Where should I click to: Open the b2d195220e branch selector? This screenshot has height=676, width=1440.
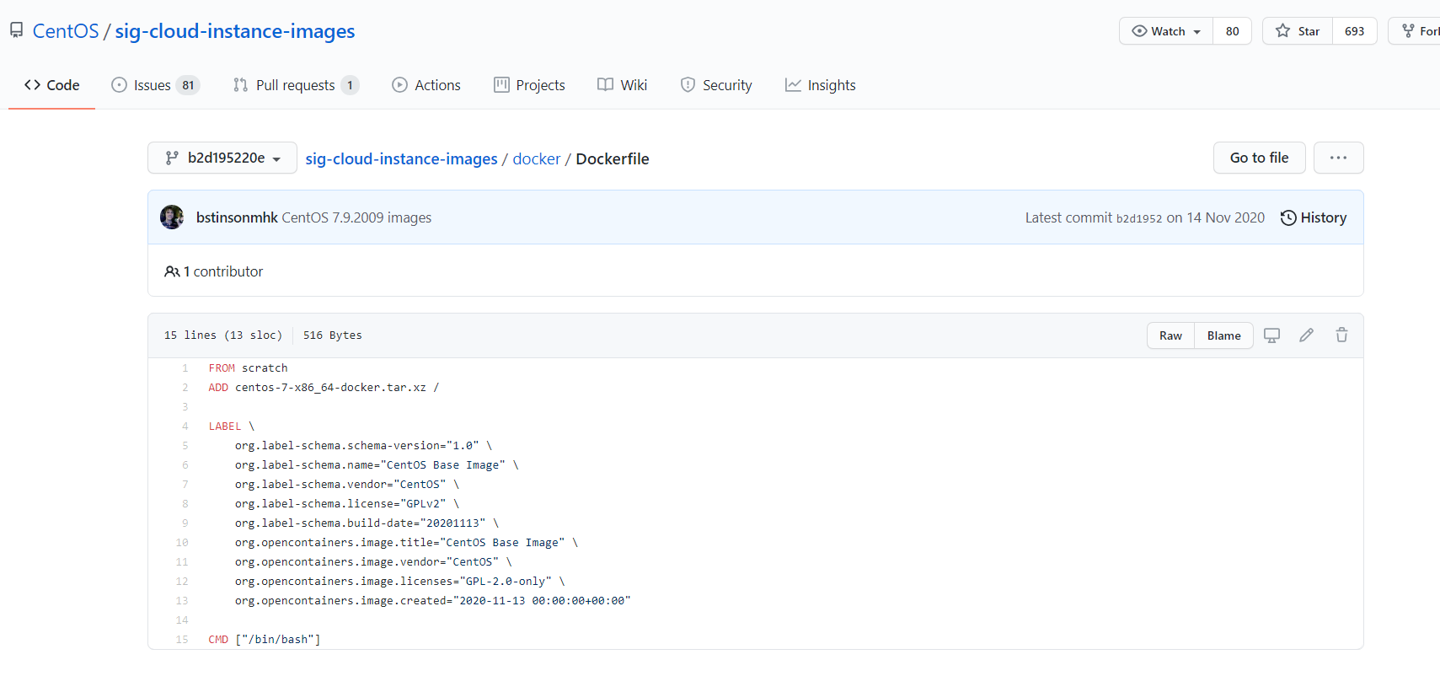(222, 158)
